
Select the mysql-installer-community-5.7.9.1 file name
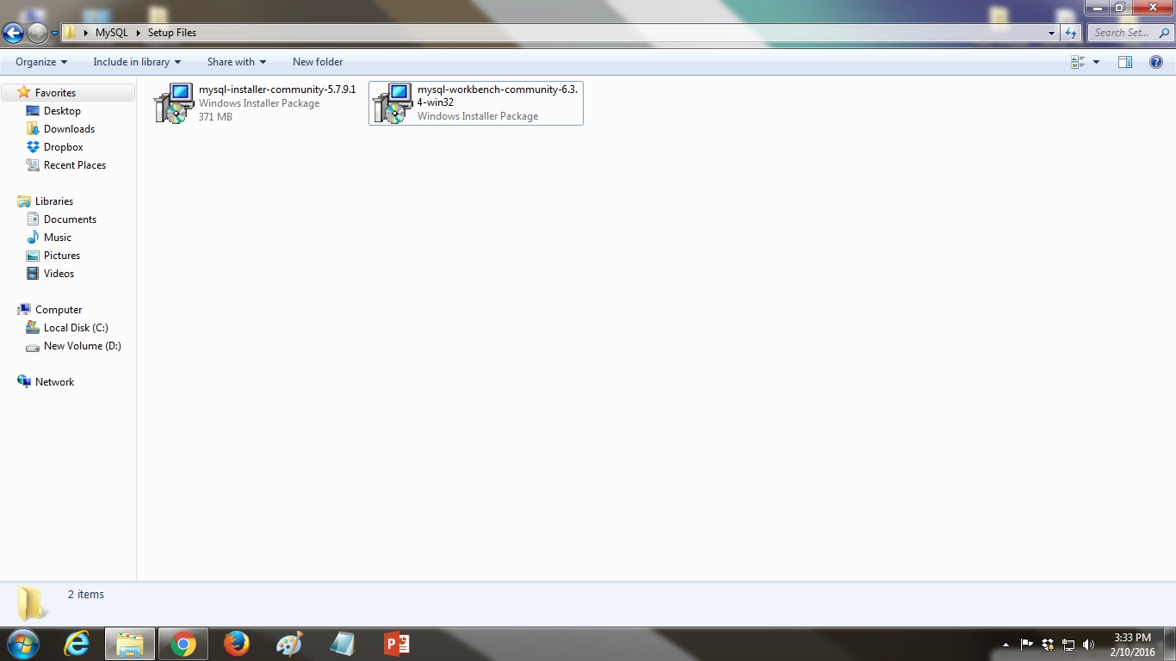click(x=277, y=90)
